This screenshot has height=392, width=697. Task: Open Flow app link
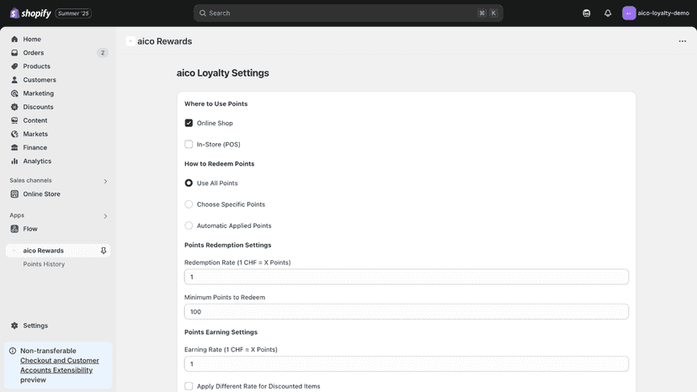pyautogui.click(x=58, y=229)
